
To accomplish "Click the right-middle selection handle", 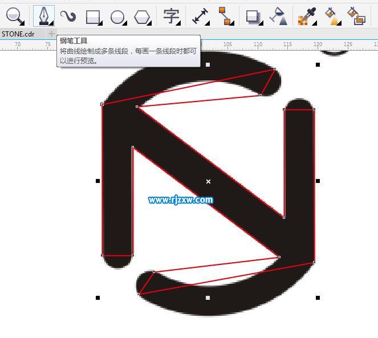I will [x=318, y=181].
